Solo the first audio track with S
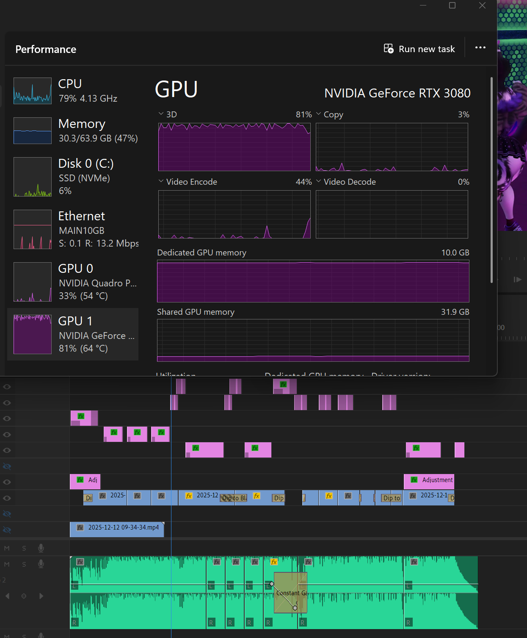Screen dimensions: 527x638 (x=24, y=548)
